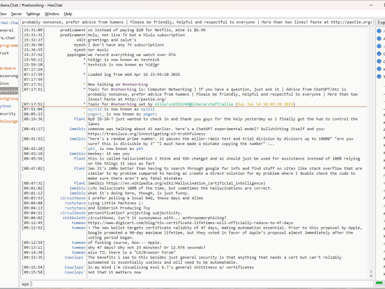Open the Server menu
This screenshot has width=385, height=289.
click(16, 13)
